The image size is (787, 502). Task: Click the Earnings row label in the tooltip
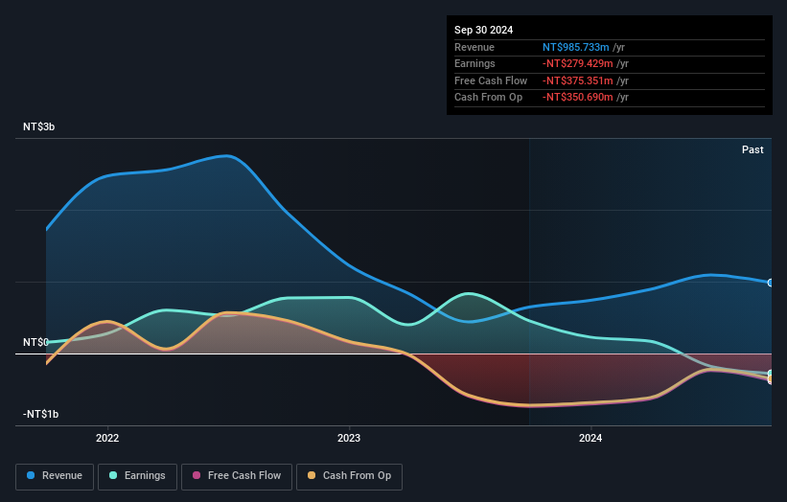475,63
